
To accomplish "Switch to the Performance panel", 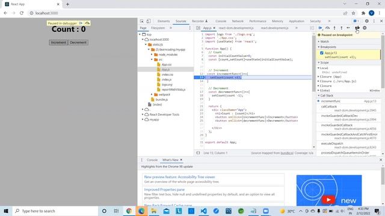I will pos(257,21).
